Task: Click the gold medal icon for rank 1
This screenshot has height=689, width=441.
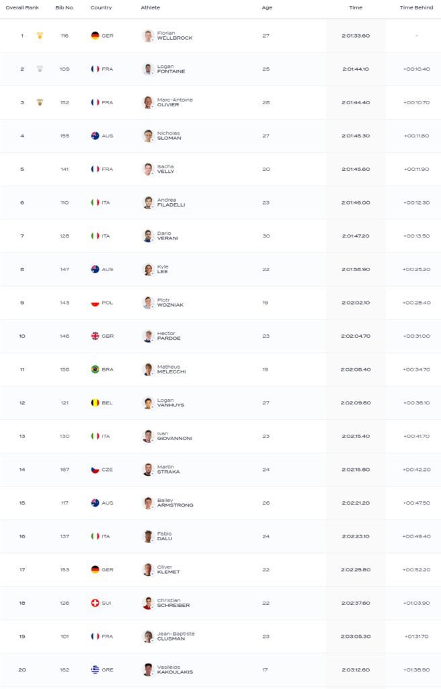Action: click(40, 36)
